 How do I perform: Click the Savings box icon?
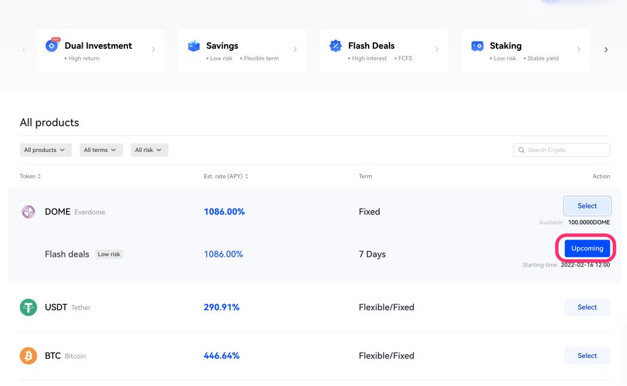coord(194,46)
